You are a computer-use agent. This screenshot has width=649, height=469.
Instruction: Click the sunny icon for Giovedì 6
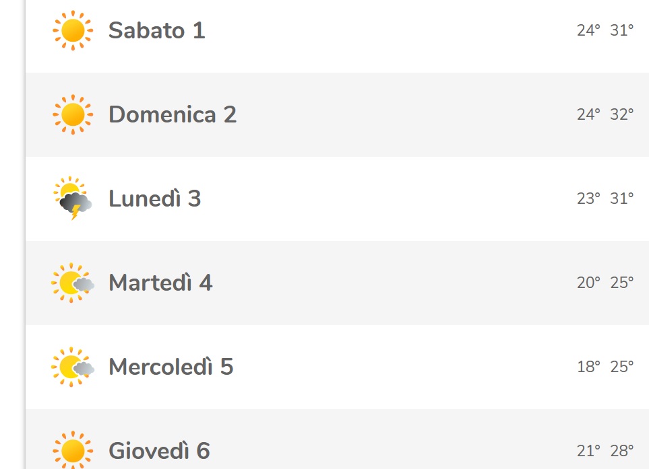click(72, 450)
